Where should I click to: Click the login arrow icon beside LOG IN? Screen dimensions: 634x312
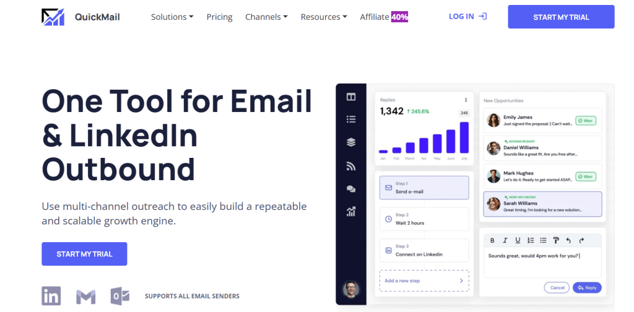click(483, 17)
